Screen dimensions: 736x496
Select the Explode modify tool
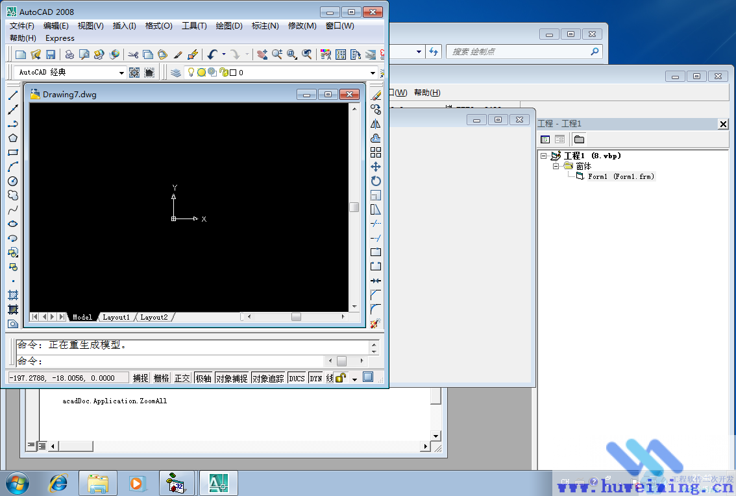pos(376,324)
